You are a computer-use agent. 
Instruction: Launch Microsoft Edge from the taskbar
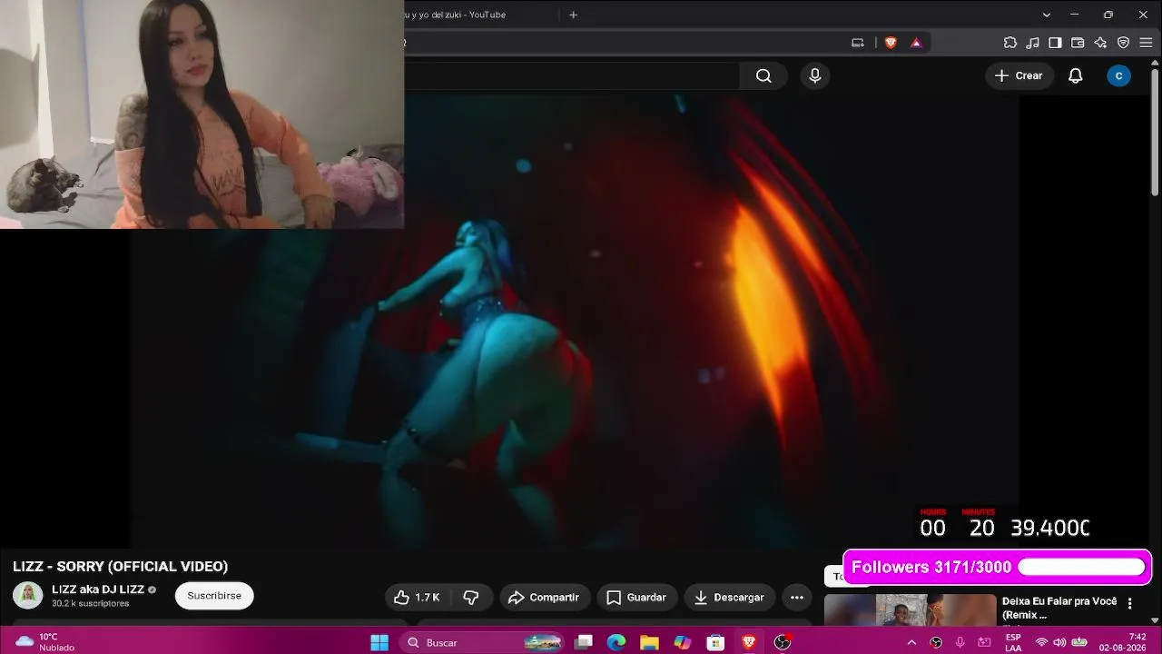pos(616,643)
